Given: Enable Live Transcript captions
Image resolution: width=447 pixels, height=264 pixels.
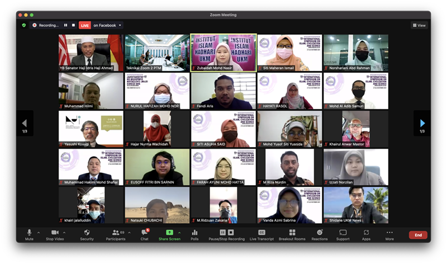Looking at the screenshot, I should pos(261,234).
